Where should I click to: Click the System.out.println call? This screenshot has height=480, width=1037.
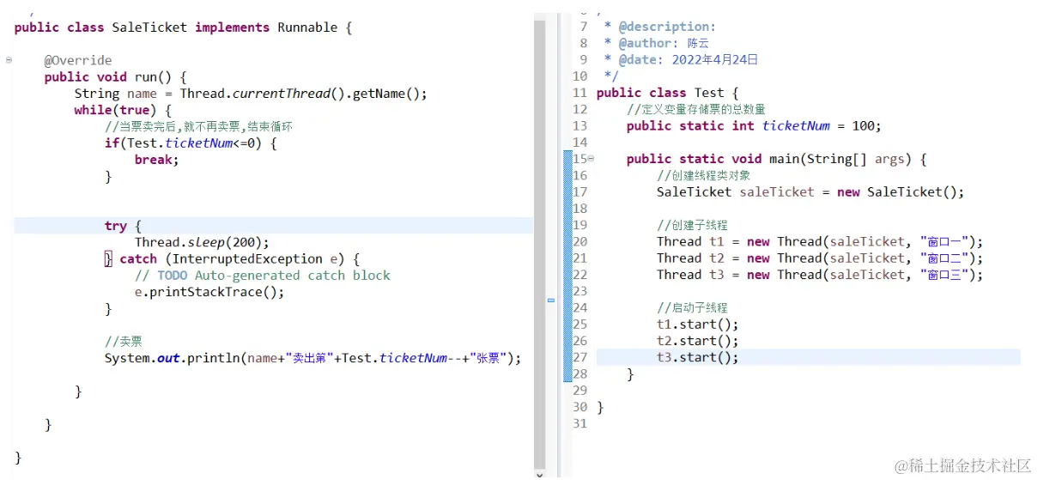coord(174,358)
